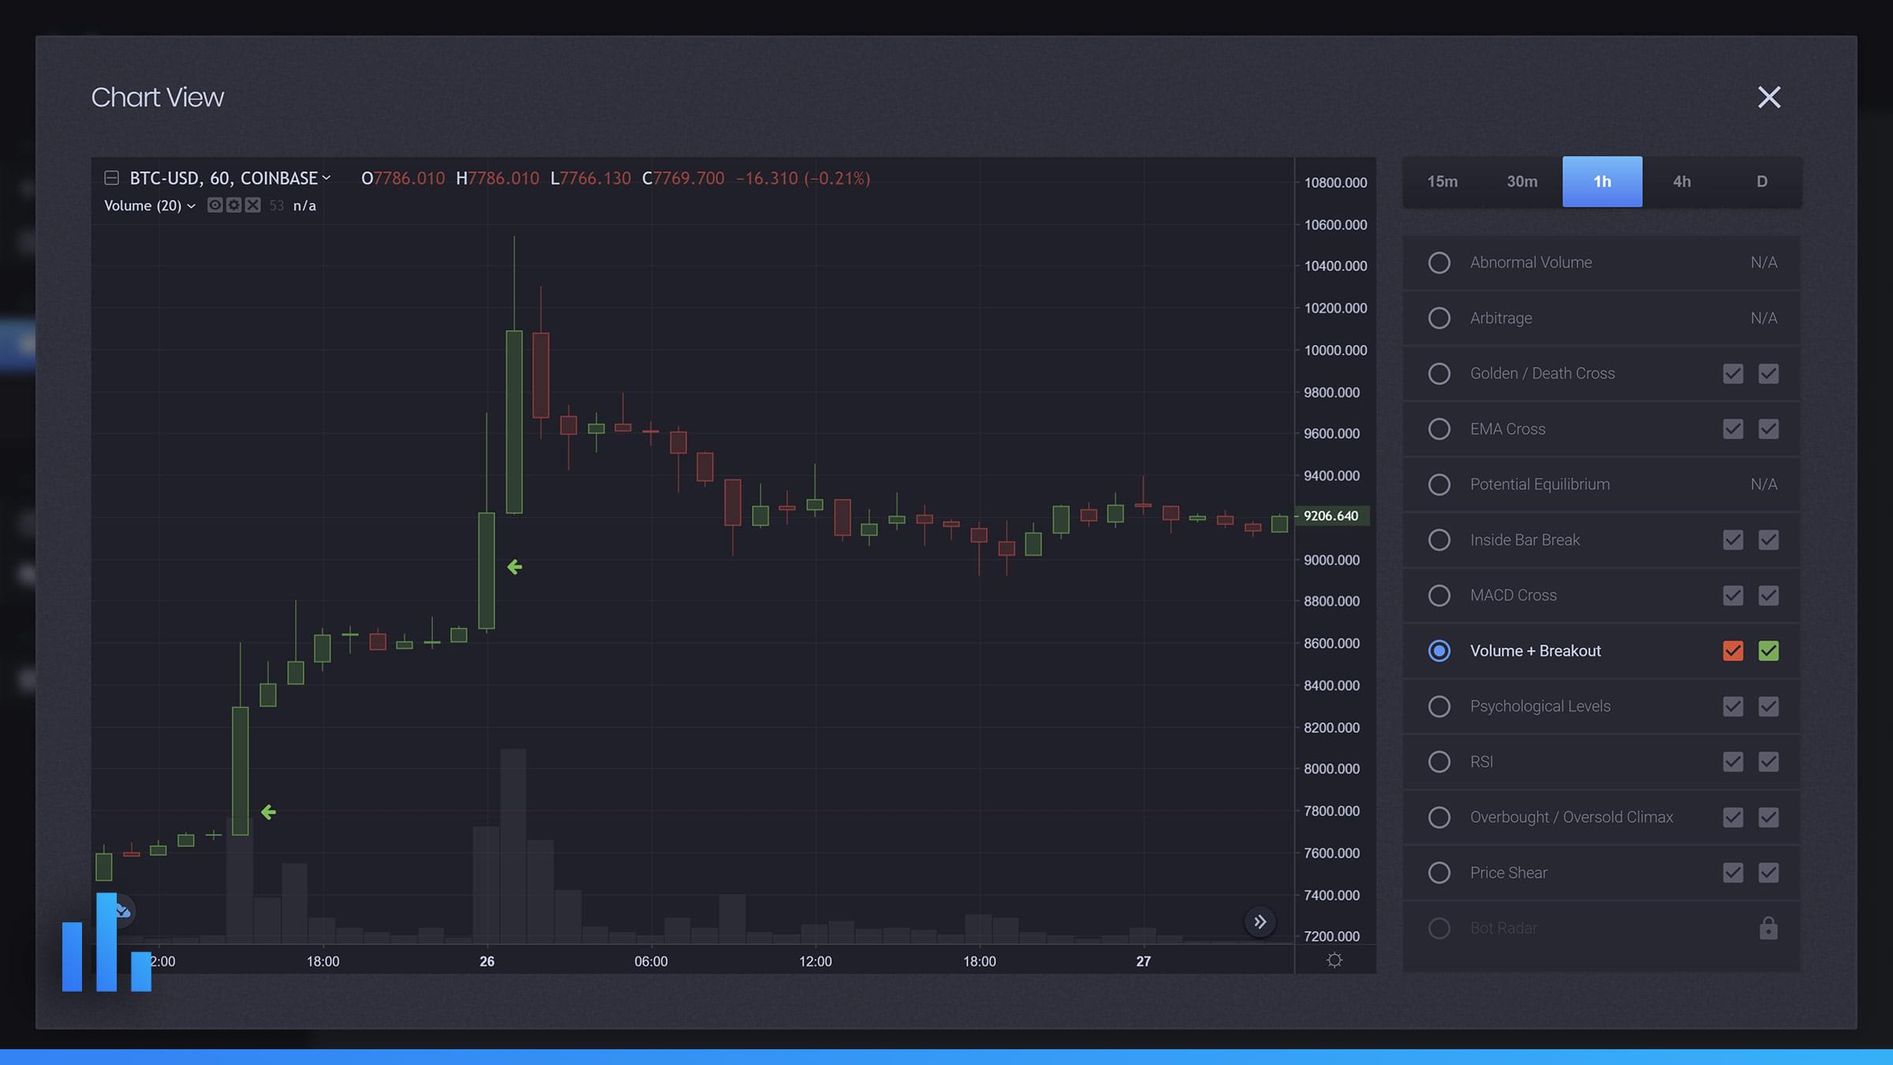Select the Psychological Levels radio button
Image resolution: width=1893 pixels, height=1065 pixels.
pyautogui.click(x=1439, y=706)
